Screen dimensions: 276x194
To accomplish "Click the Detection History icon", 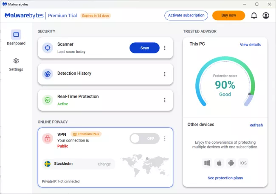I will 48,74.
